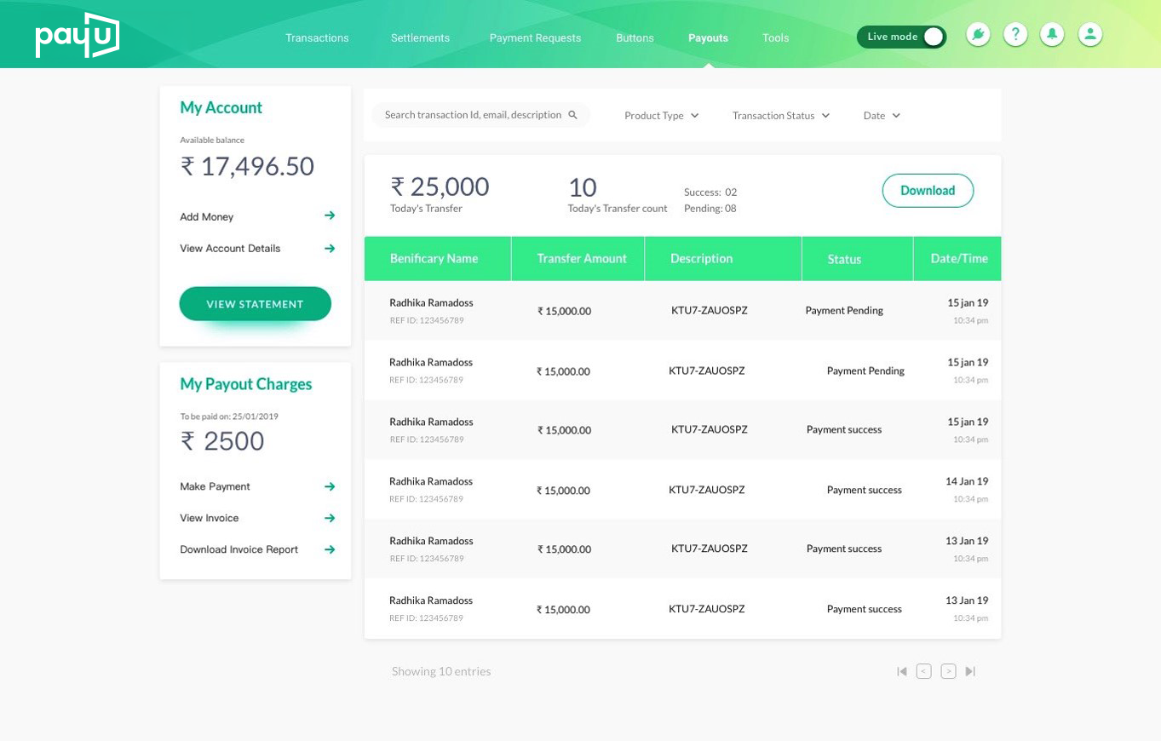
Task: Focus the transaction search field
Action: tap(480, 115)
